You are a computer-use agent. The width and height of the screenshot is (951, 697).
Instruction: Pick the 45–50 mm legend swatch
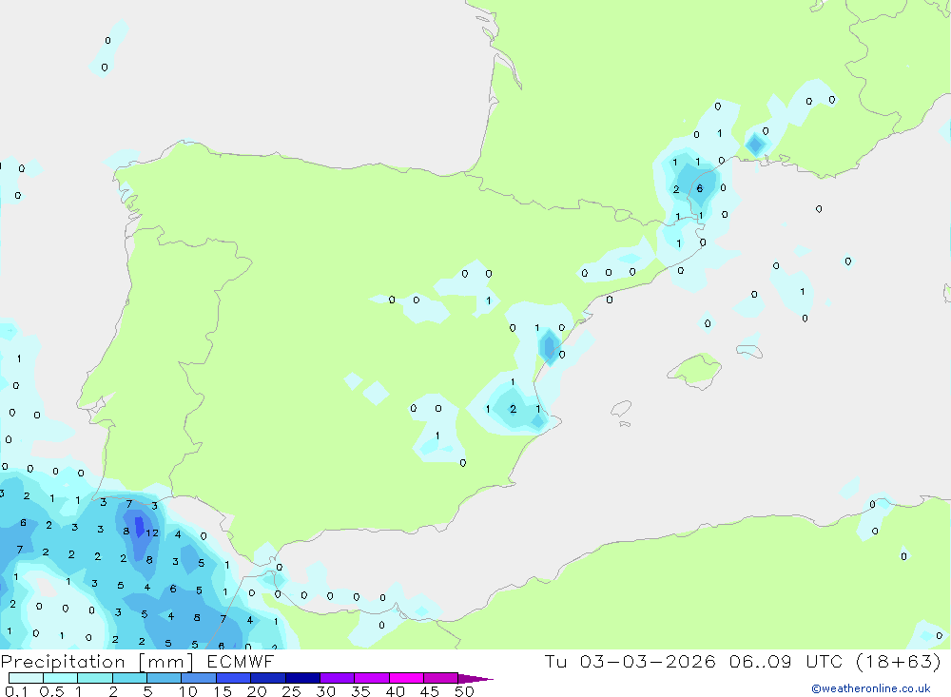tap(441, 678)
